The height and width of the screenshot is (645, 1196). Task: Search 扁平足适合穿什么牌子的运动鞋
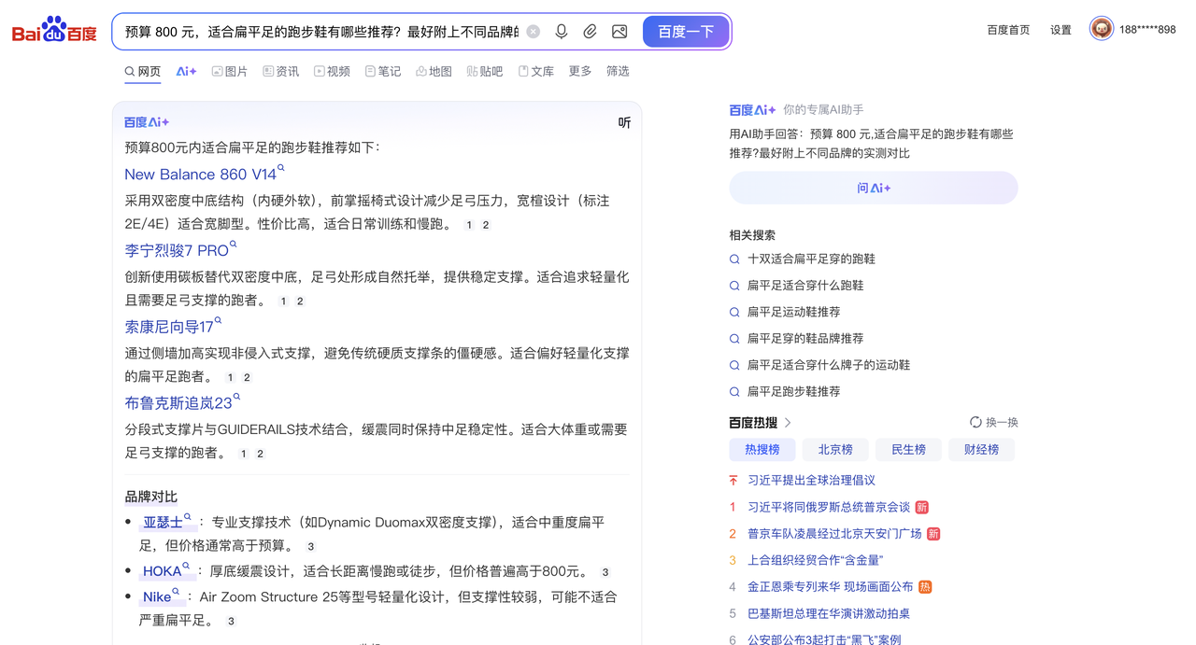[828, 365]
